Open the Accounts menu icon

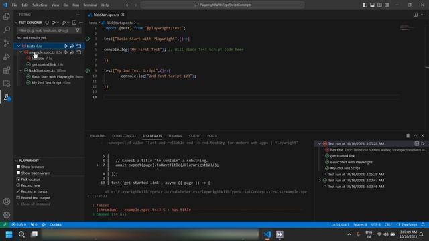[x=7, y=202]
